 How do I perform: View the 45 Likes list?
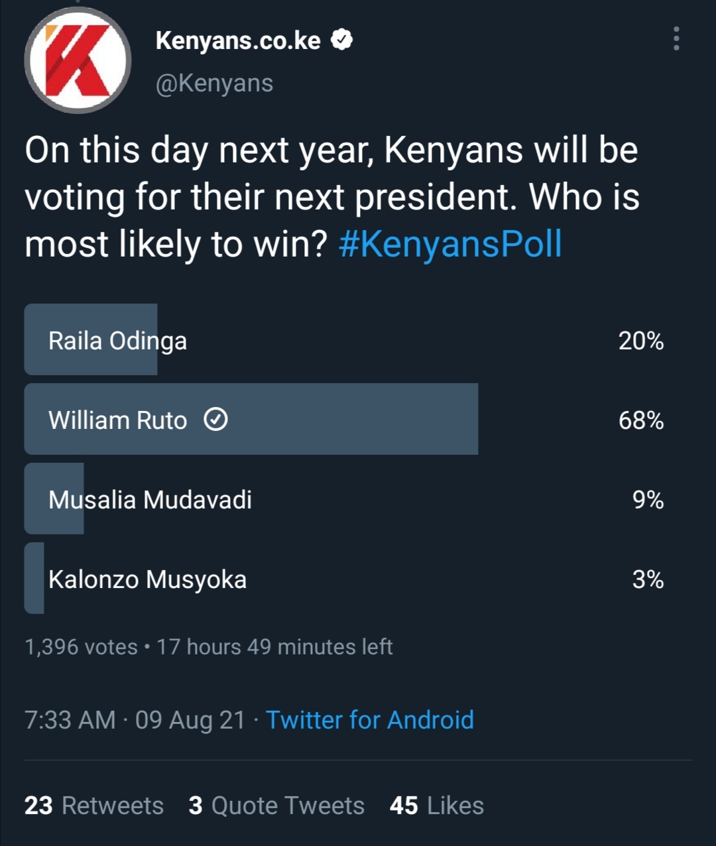point(437,806)
